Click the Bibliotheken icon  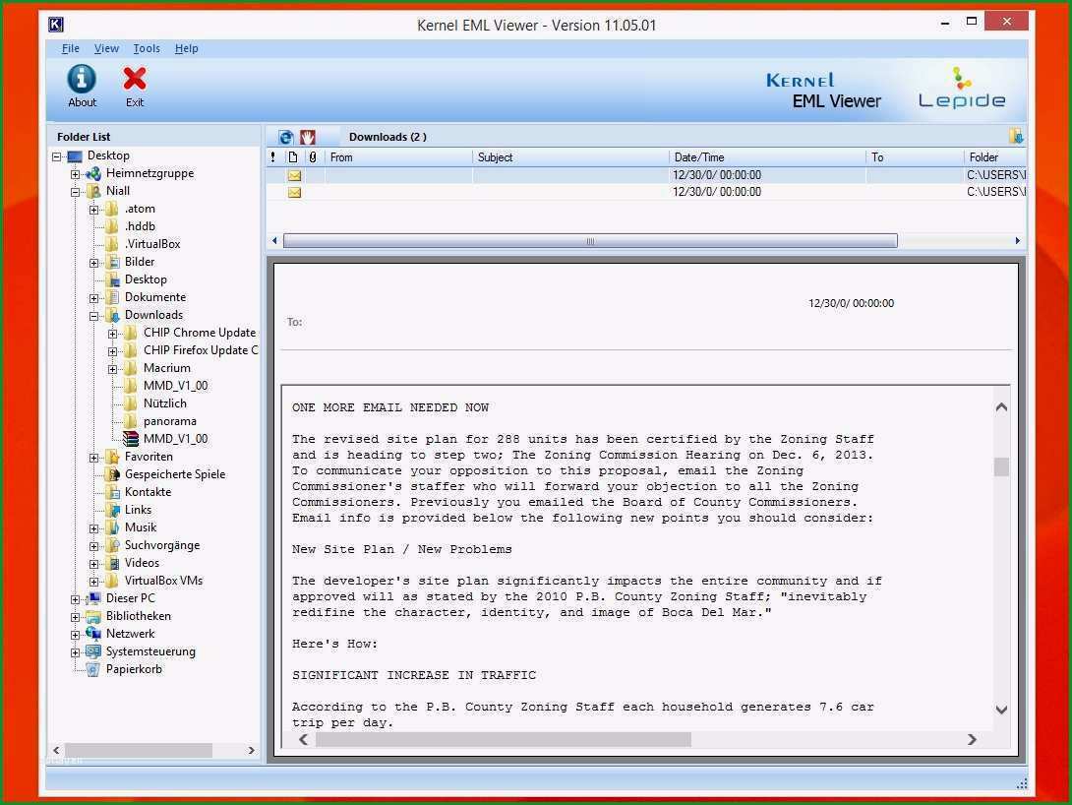(93, 616)
